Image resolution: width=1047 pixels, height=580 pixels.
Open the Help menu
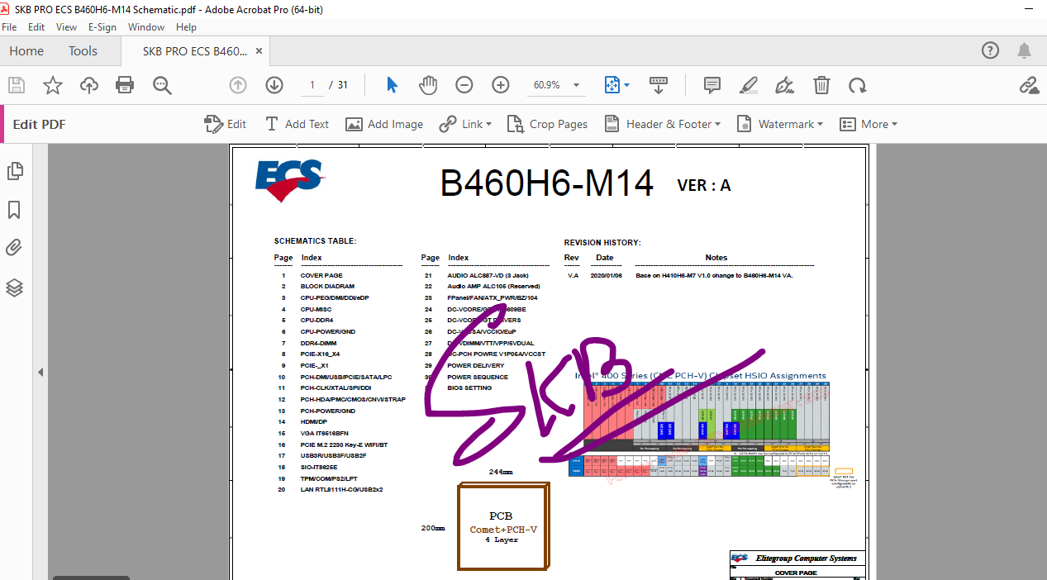click(187, 27)
